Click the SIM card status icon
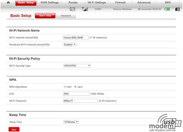183x132 pixels. coord(177,9)
